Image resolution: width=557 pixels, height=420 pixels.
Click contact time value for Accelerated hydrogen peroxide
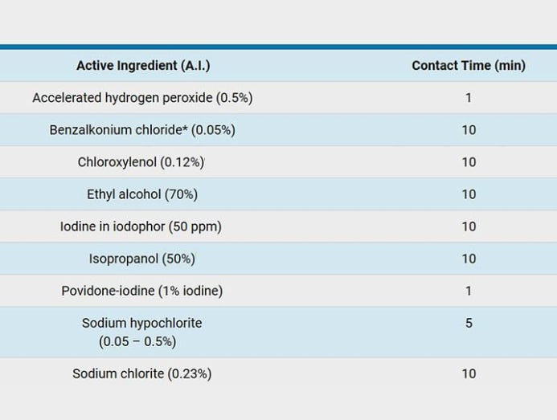(469, 98)
